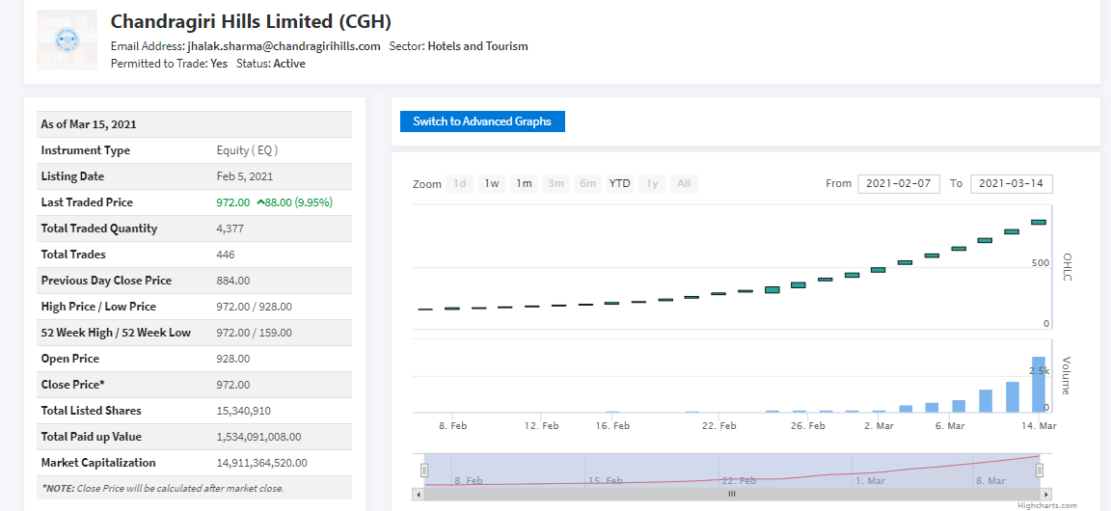1111x511 pixels.
Task: Click the Listing Date value Feb 5, 2021
Action: [244, 176]
